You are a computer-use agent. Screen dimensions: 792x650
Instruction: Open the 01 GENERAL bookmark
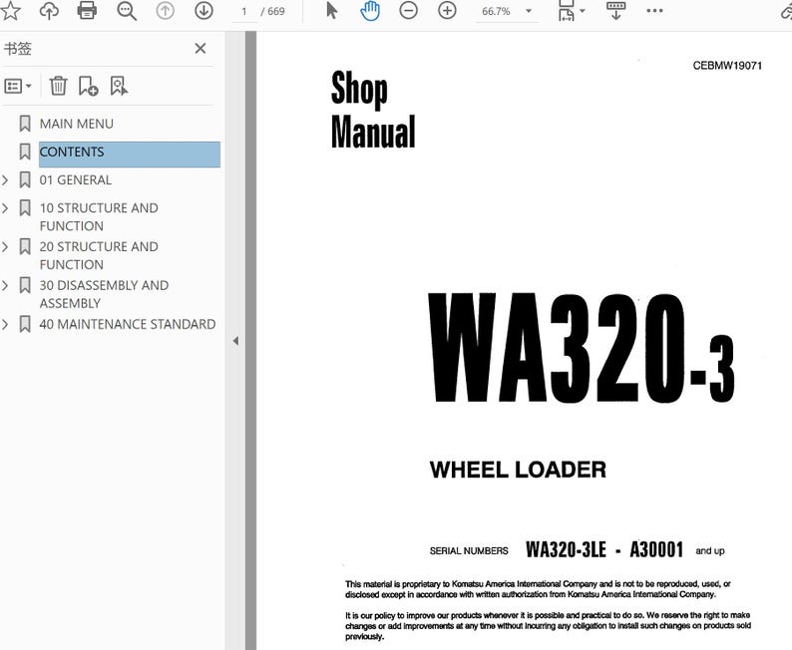[x=75, y=180]
